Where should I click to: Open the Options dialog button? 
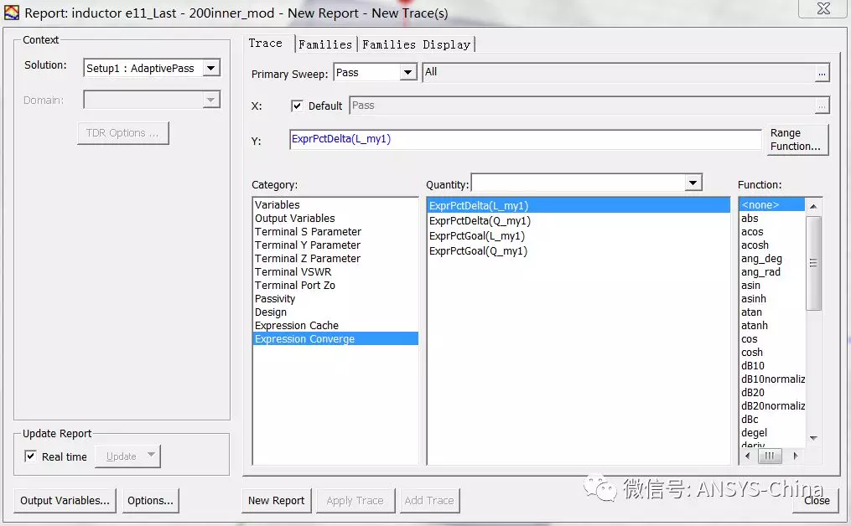(x=150, y=501)
